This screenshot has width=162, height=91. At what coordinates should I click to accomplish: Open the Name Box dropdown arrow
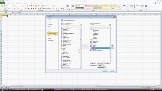[x=13, y=12]
